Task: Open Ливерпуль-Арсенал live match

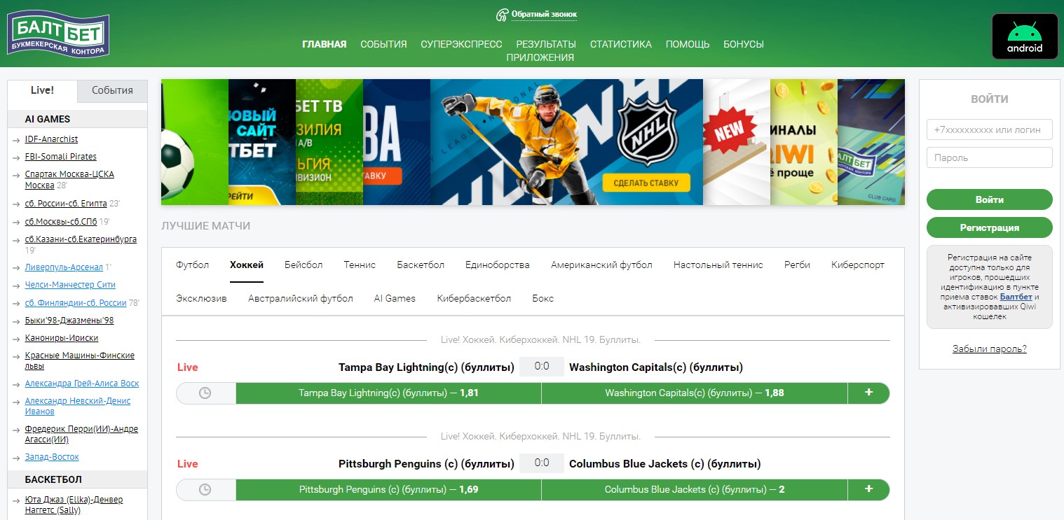Action: pos(64,267)
